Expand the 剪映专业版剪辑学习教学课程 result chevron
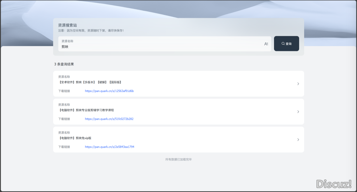Image resolution: width=357 pixels, height=192 pixels. (298, 112)
